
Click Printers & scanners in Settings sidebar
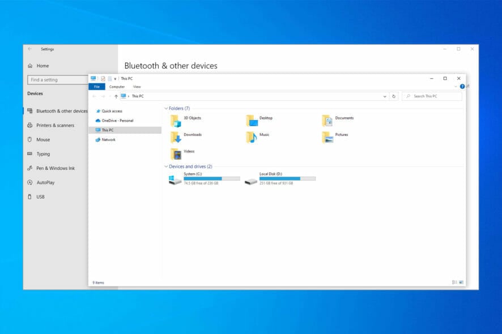tap(55, 126)
